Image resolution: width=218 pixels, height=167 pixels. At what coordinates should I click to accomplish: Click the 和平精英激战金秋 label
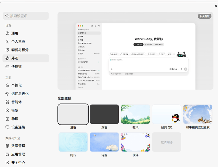pos(198,127)
